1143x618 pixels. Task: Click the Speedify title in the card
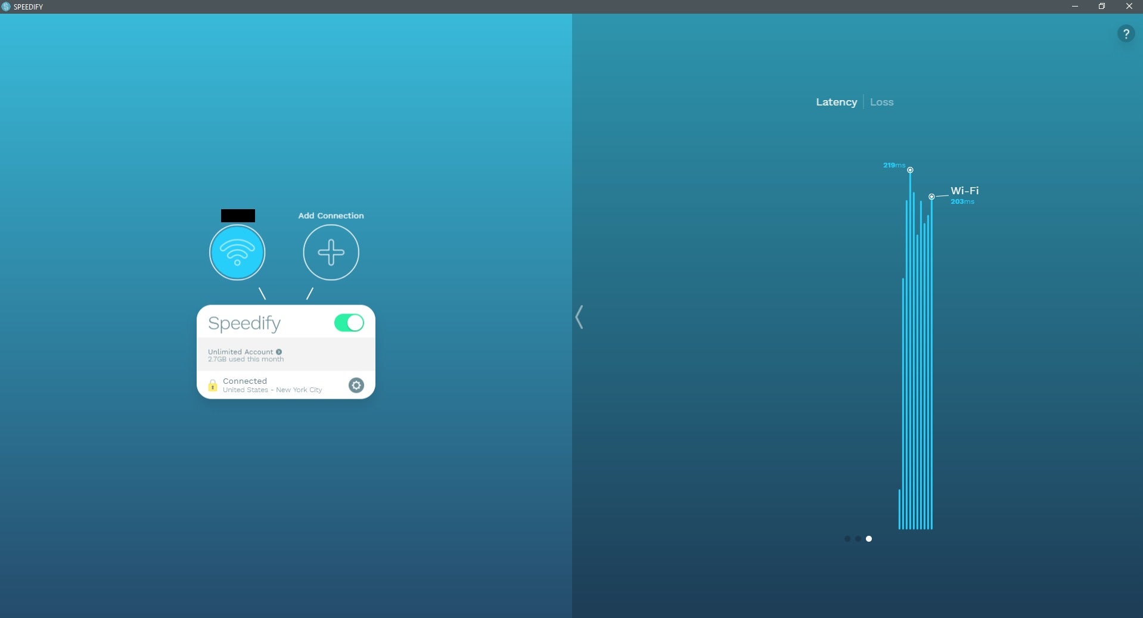pyautogui.click(x=244, y=323)
